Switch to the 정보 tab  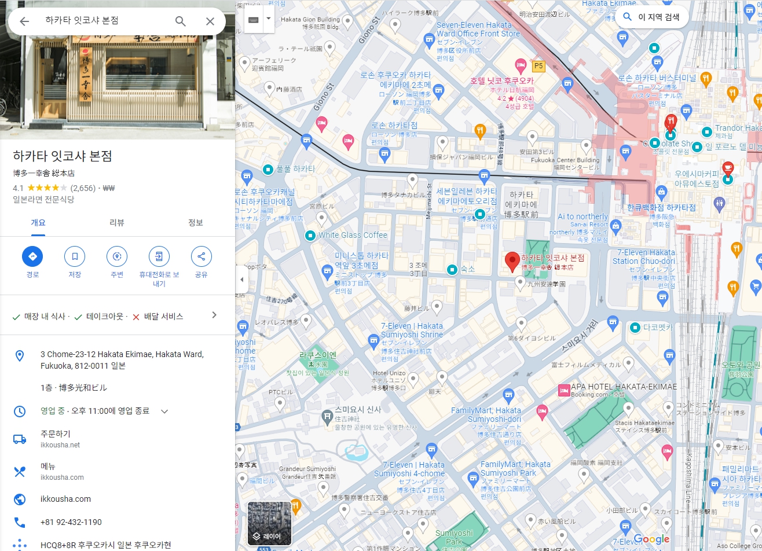click(x=196, y=223)
